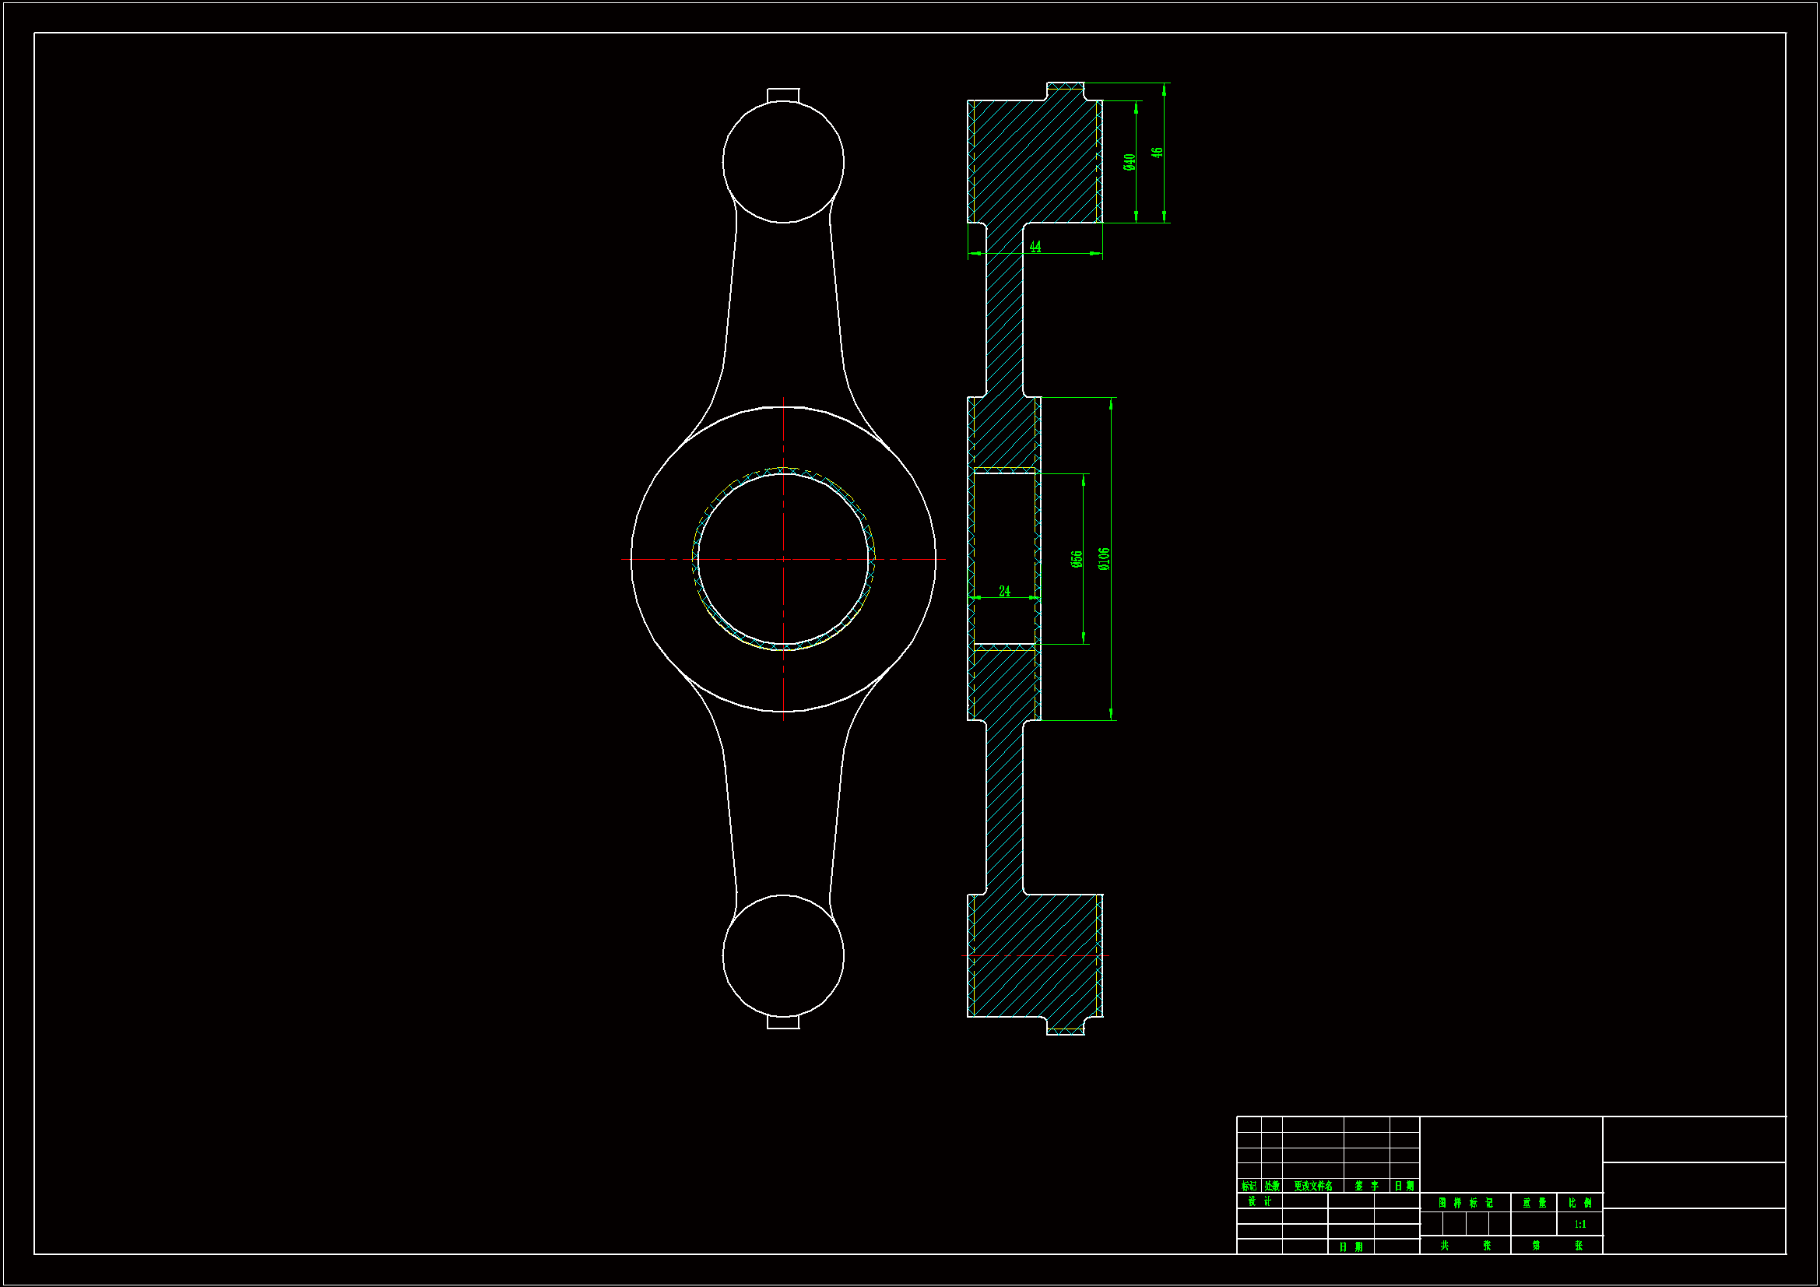Click the 处数 header cell
The width and height of the screenshot is (1820, 1287).
coord(1271,1187)
